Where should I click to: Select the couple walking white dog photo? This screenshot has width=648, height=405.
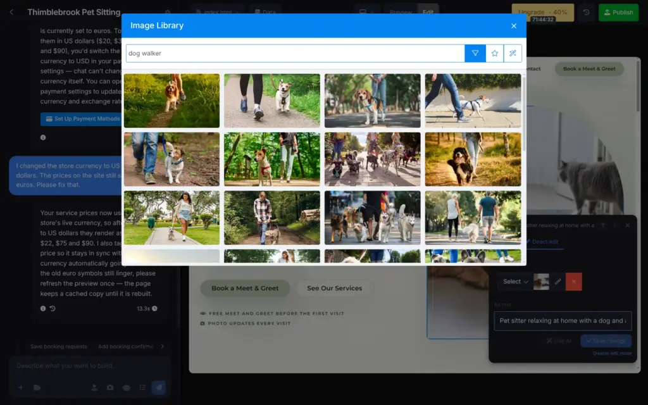(473, 218)
